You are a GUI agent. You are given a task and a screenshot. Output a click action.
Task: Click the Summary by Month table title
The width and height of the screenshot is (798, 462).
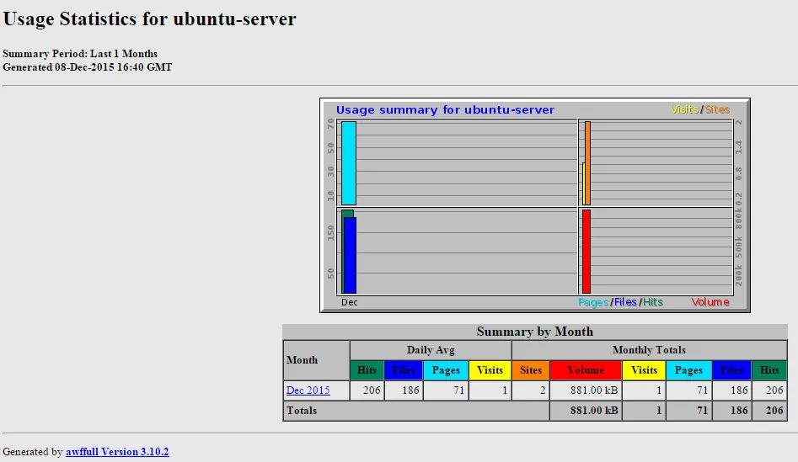[x=534, y=332]
